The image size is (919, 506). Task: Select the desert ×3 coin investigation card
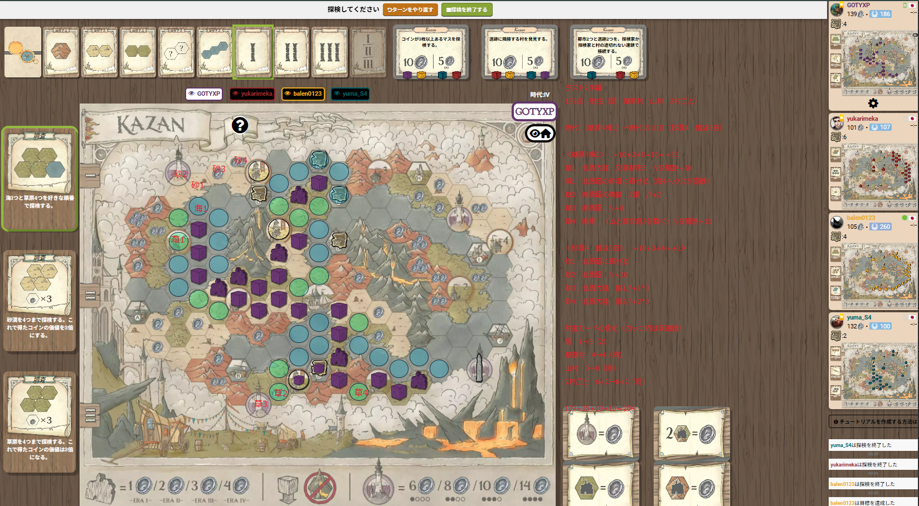tap(40, 301)
